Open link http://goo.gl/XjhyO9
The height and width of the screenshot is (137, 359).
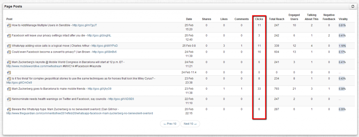(x=100, y=89)
